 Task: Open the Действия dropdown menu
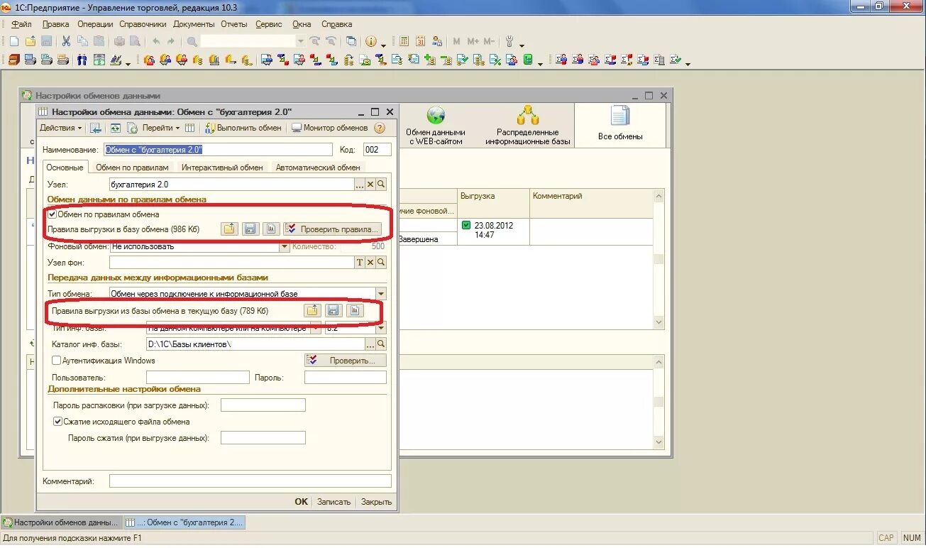click(61, 128)
